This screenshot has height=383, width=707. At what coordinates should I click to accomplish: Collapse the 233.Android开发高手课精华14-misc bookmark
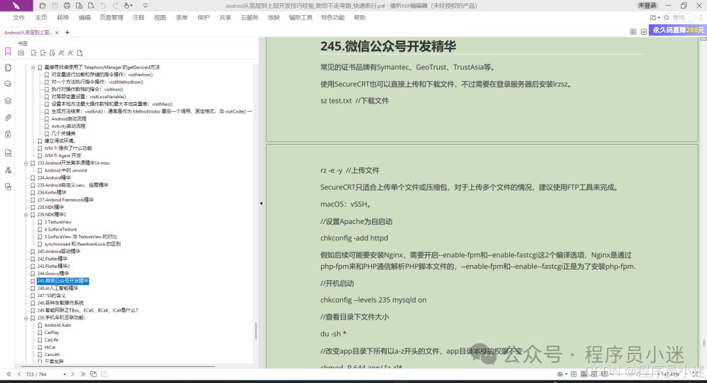pos(26,163)
